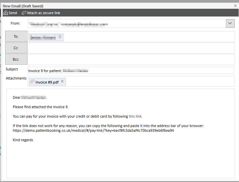Open the Bcc recipients picker button
239x182 pixels.
[x=16, y=59]
